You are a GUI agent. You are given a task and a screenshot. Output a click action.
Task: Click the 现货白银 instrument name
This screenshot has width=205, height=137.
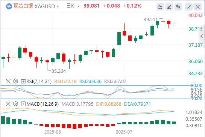coord(23,6)
